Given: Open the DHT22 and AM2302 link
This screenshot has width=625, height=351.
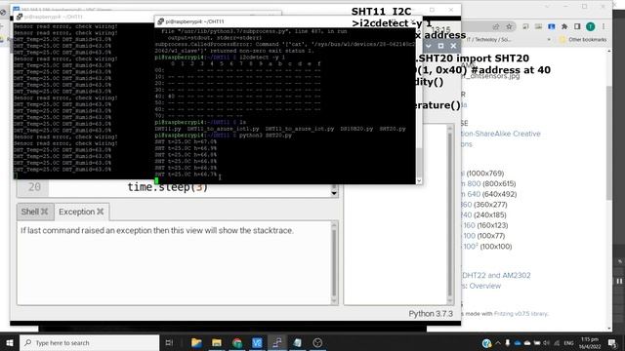Looking at the screenshot, I should tap(496, 275).
